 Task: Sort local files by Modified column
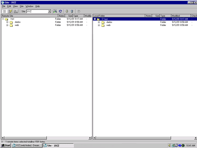(x=180, y=16)
